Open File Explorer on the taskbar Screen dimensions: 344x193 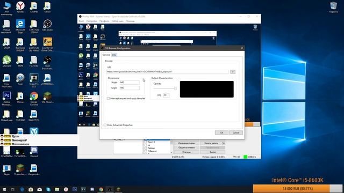(x=57, y=189)
